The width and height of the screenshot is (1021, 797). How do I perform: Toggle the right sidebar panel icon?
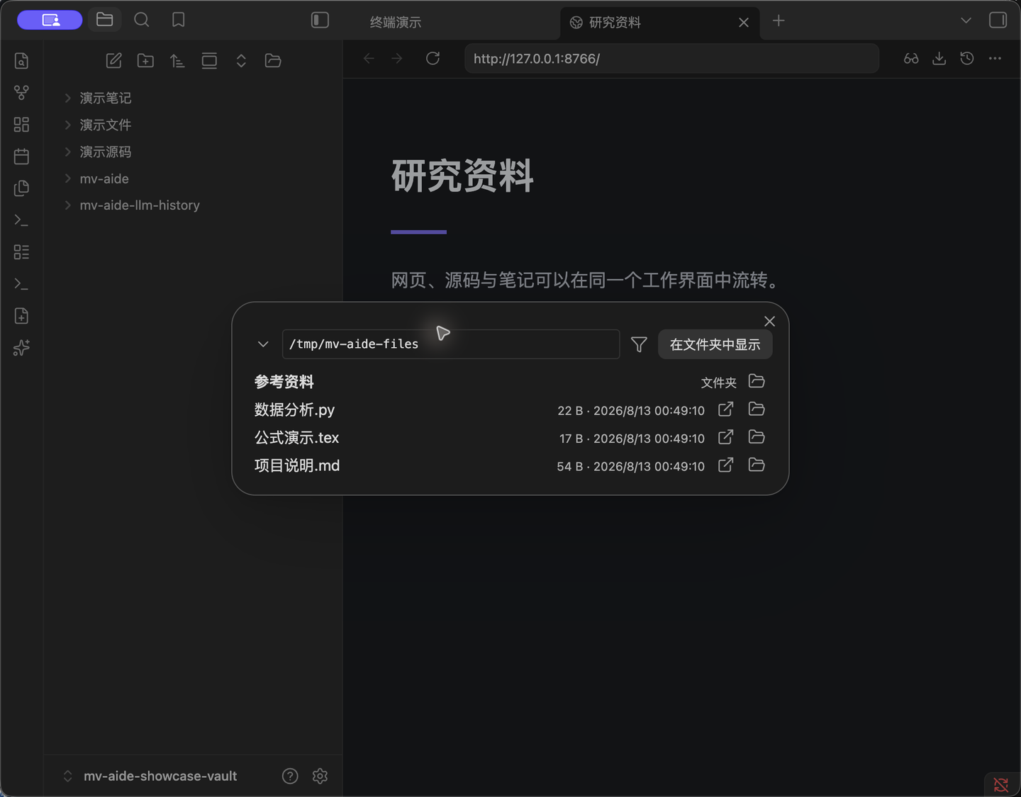tap(998, 20)
